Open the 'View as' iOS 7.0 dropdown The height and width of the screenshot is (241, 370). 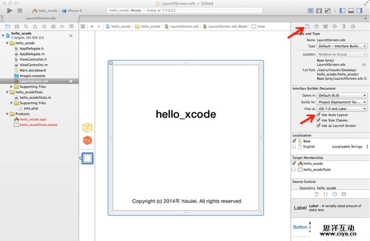click(342, 108)
